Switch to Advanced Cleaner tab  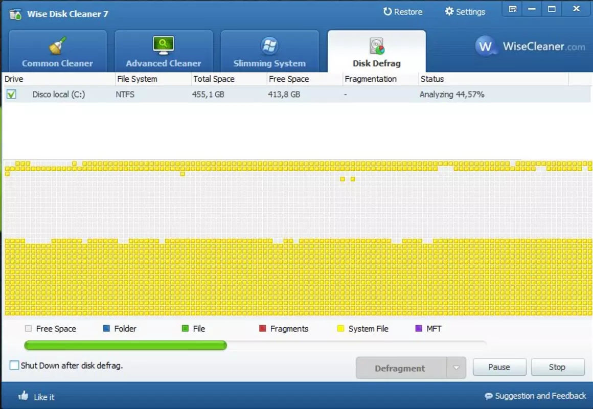pyautogui.click(x=164, y=51)
